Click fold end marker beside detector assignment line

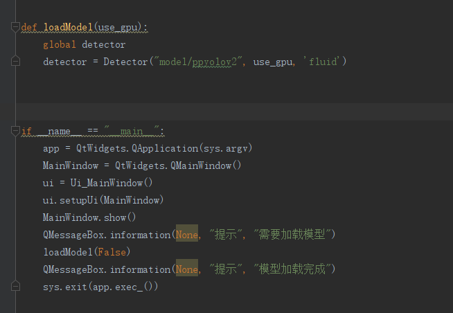[15, 61]
